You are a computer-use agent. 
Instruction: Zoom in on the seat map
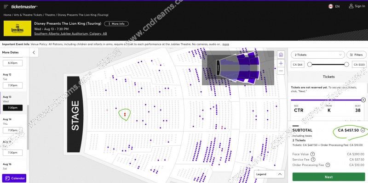[281, 63]
